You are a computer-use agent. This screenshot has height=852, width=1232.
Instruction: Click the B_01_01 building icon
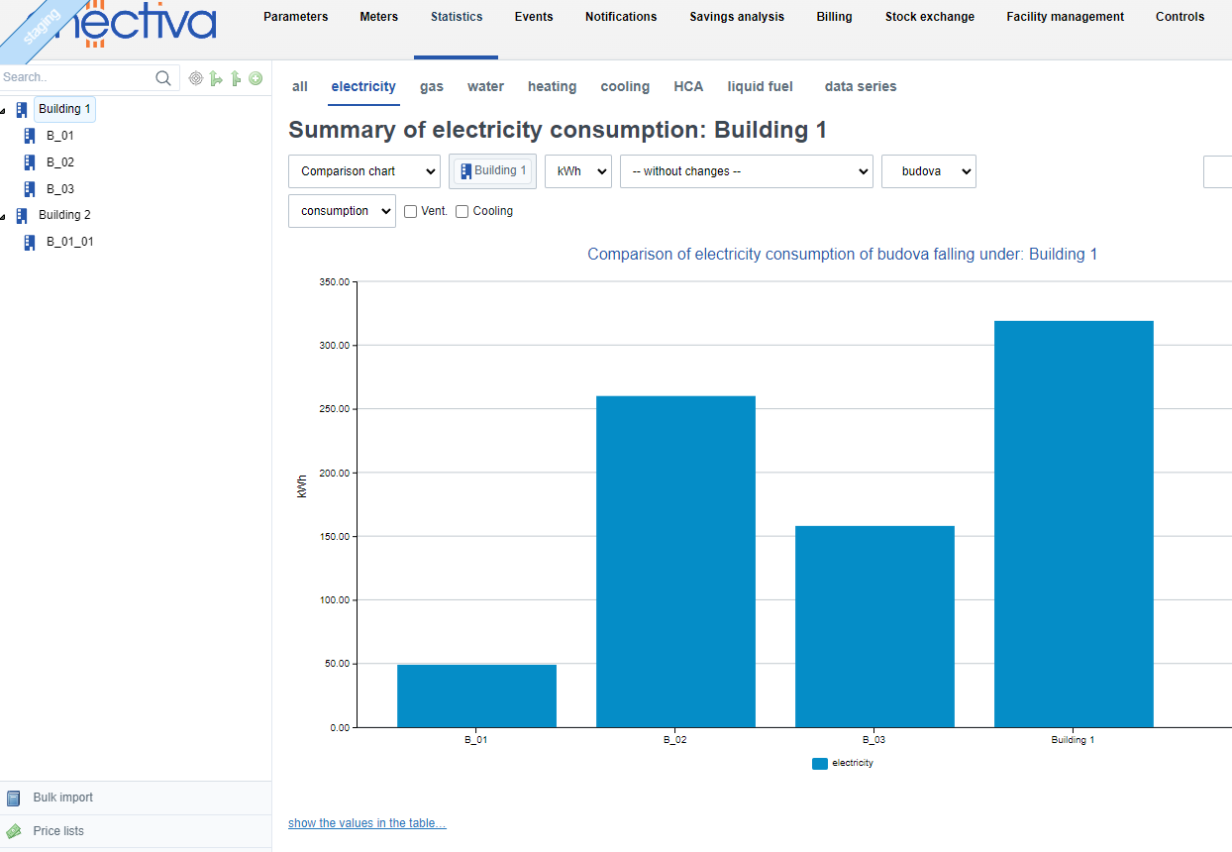click(x=30, y=242)
